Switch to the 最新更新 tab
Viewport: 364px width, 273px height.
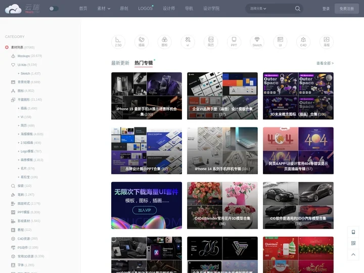[120, 63]
